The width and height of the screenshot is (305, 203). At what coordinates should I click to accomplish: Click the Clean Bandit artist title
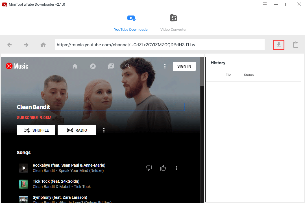coord(34,107)
